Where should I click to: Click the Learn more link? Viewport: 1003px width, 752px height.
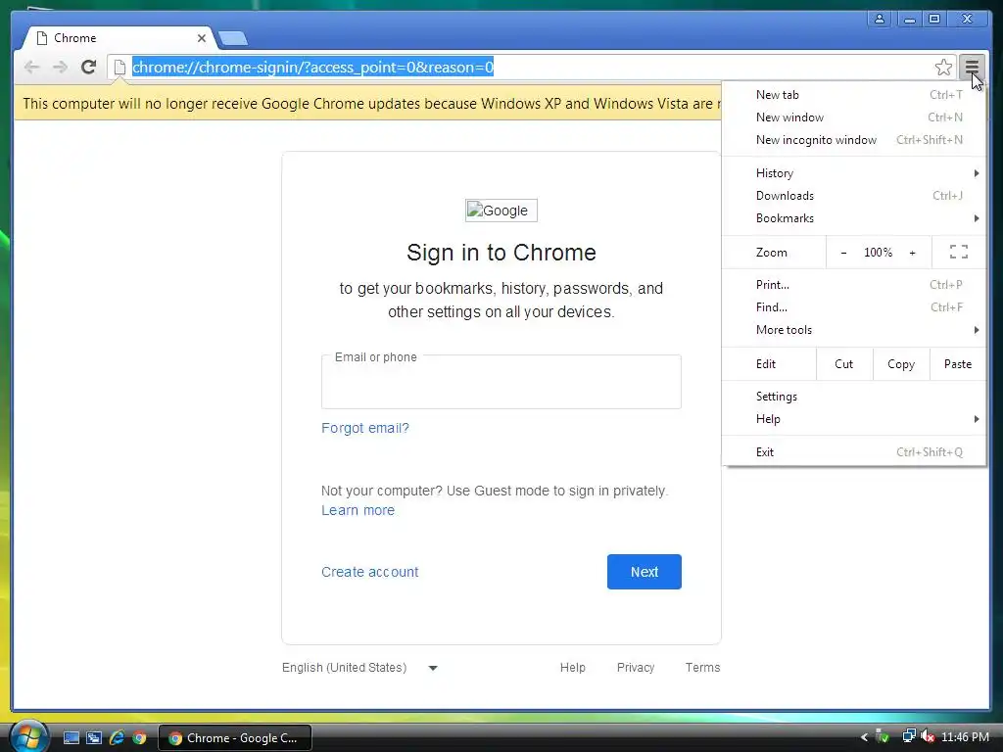358,510
